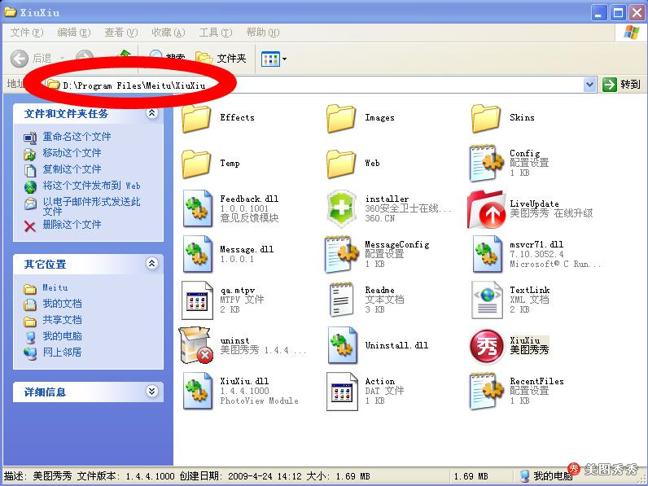Go to 共享文档 link

(x=62, y=320)
